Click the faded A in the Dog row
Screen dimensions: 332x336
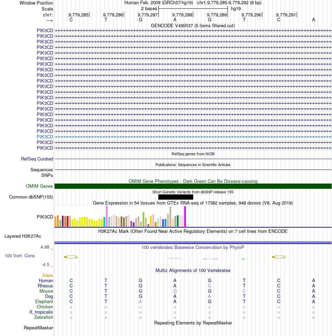point(209,296)
